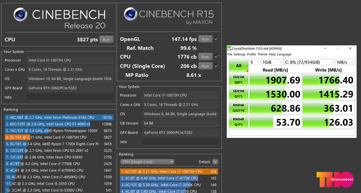This screenshot has width=361, height=193.
Task: Open the Profile menu in CrystalDiskMark
Action: click(x=251, y=54)
